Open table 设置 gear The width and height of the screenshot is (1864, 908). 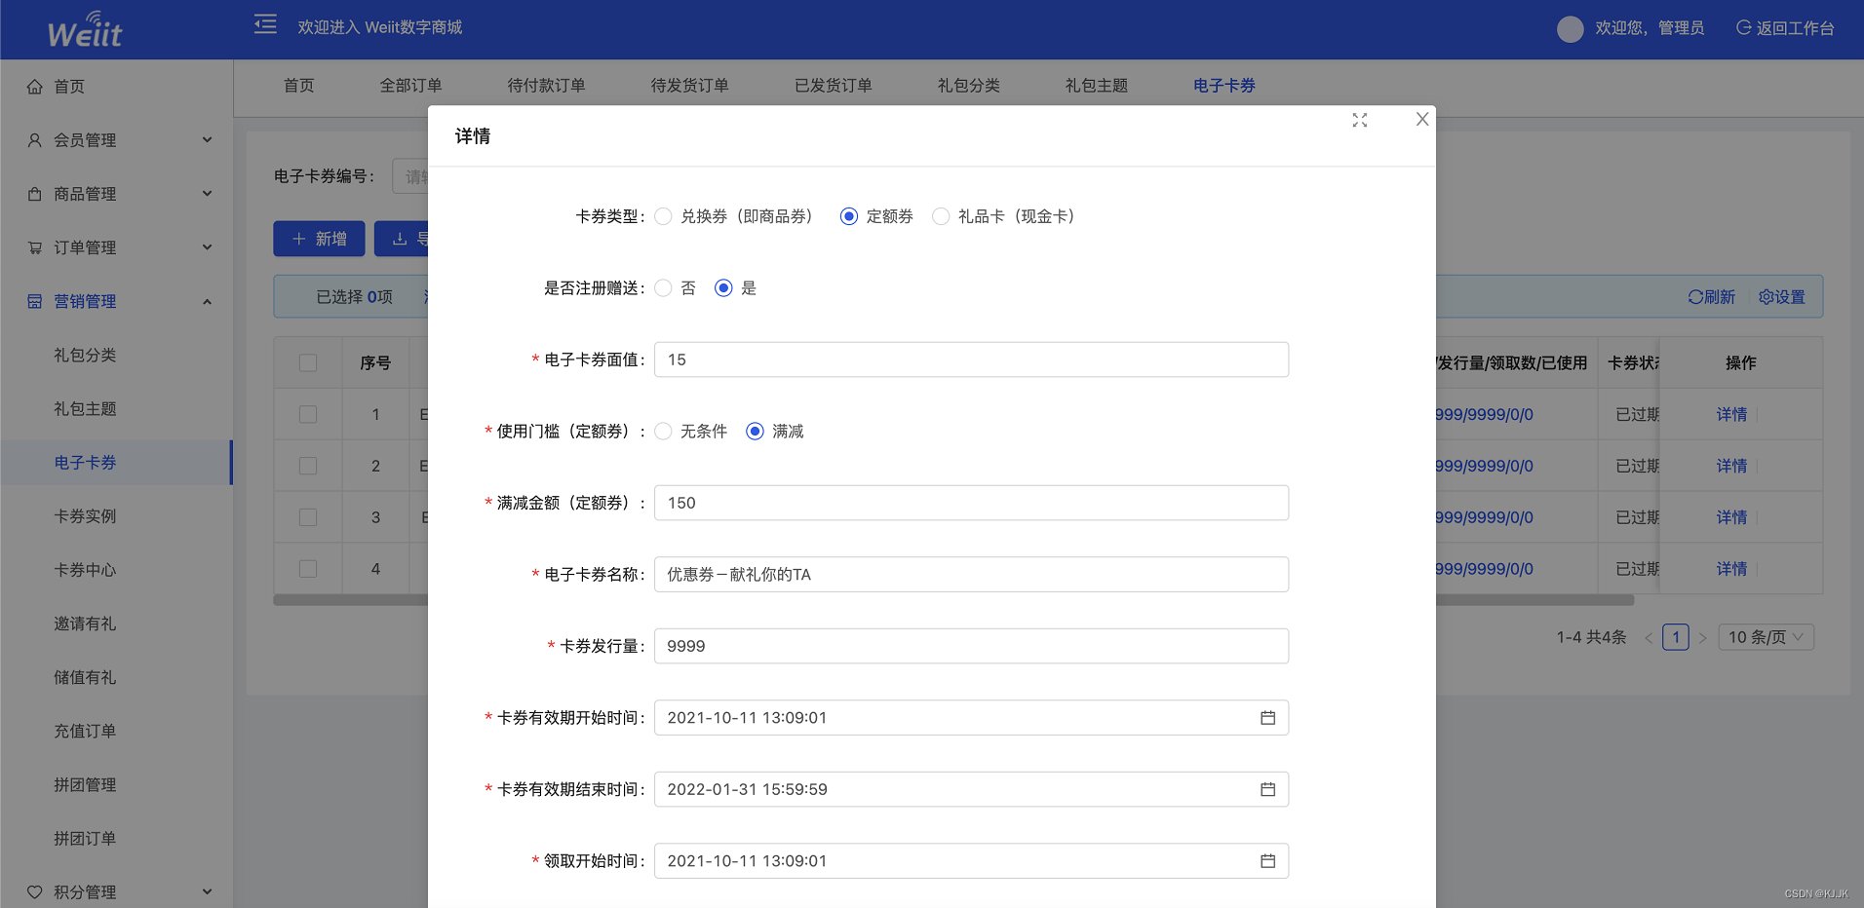(x=1766, y=297)
